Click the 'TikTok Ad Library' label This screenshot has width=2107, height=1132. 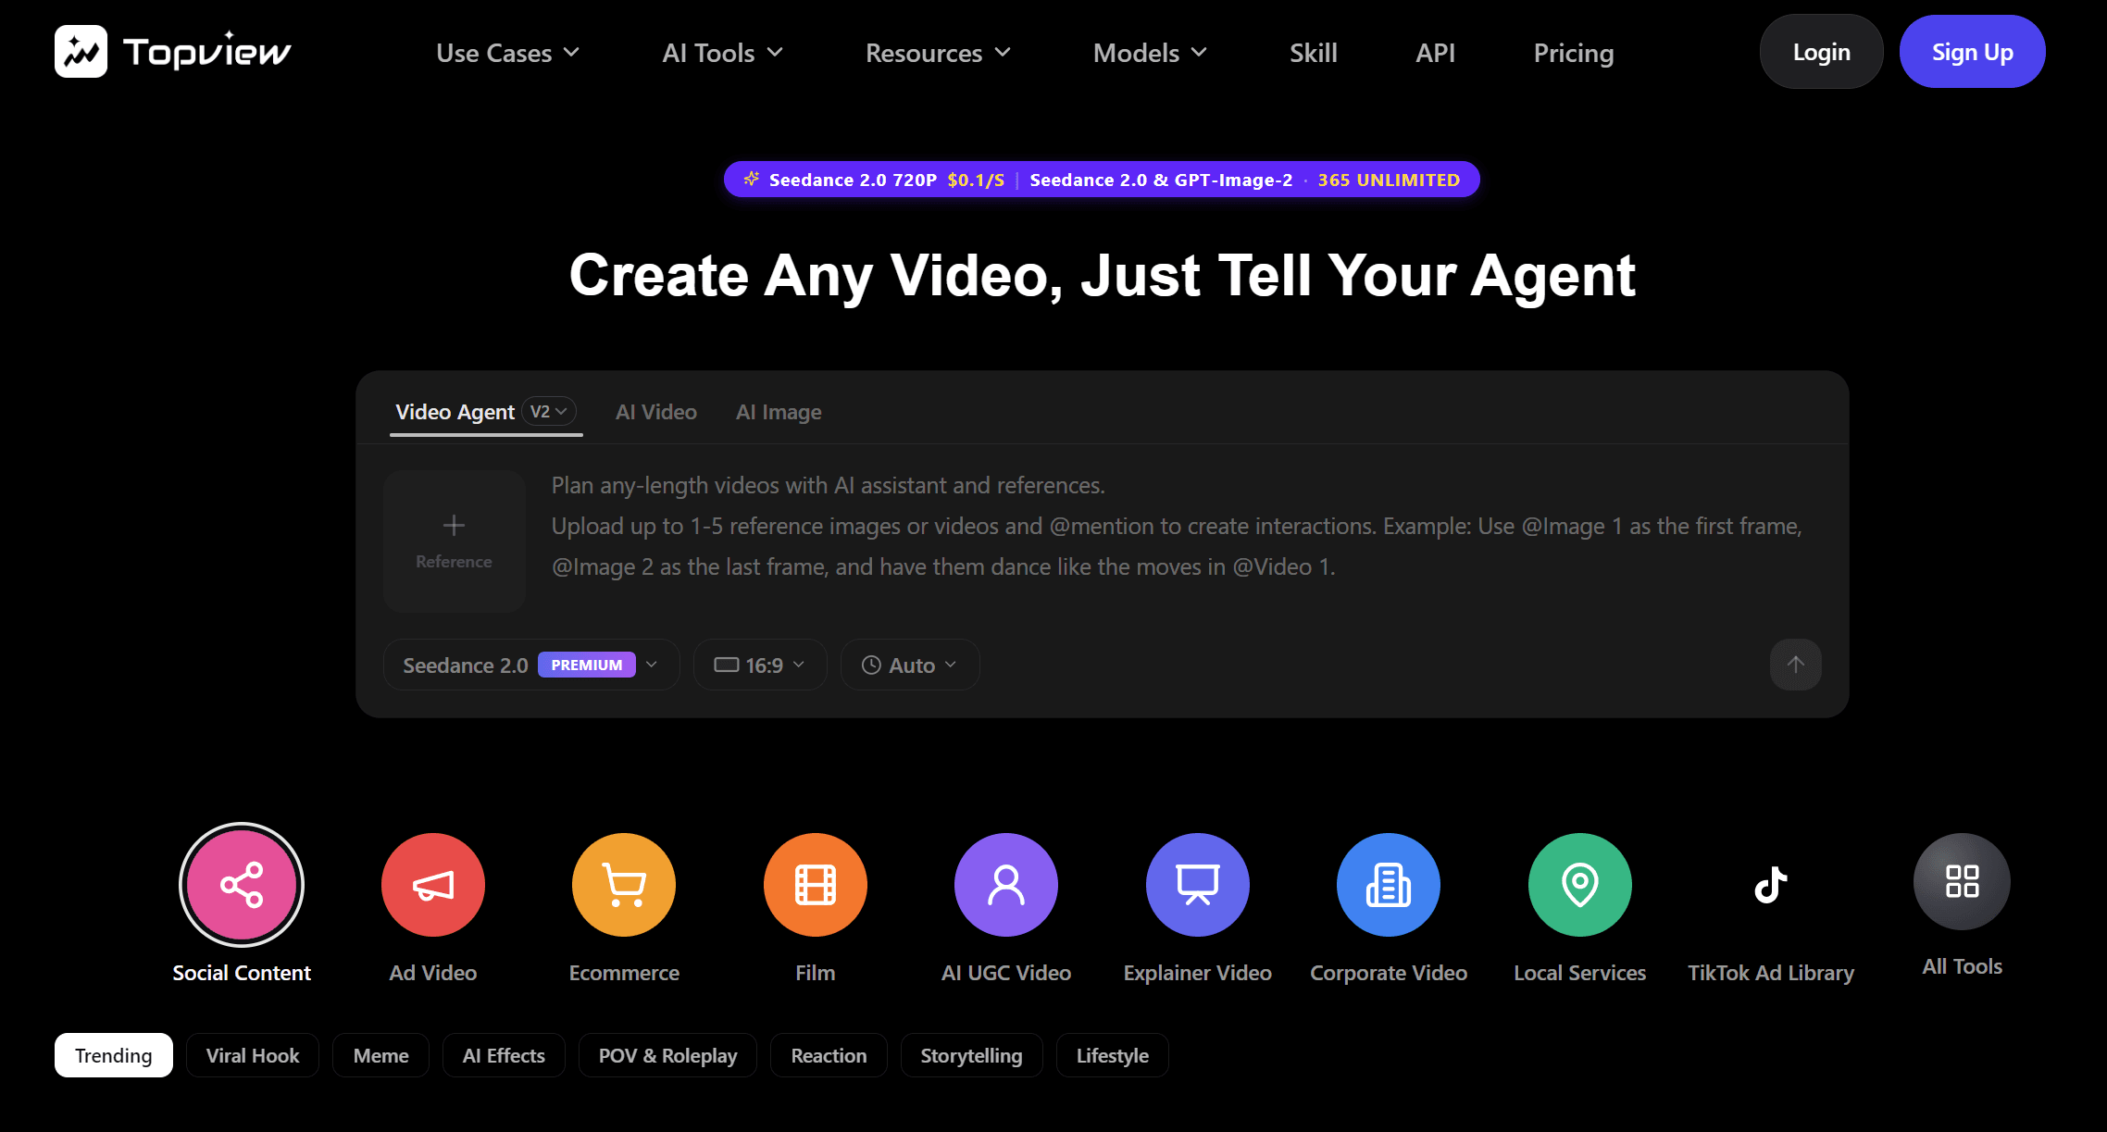click(1771, 973)
